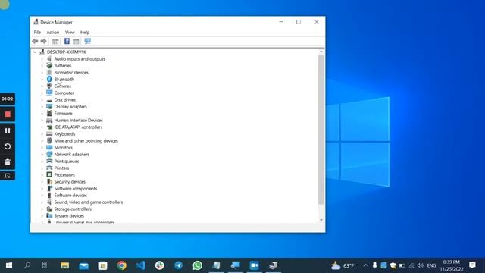The height and width of the screenshot is (273, 485).
Task: Select the Software devices icon
Action: [49, 196]
